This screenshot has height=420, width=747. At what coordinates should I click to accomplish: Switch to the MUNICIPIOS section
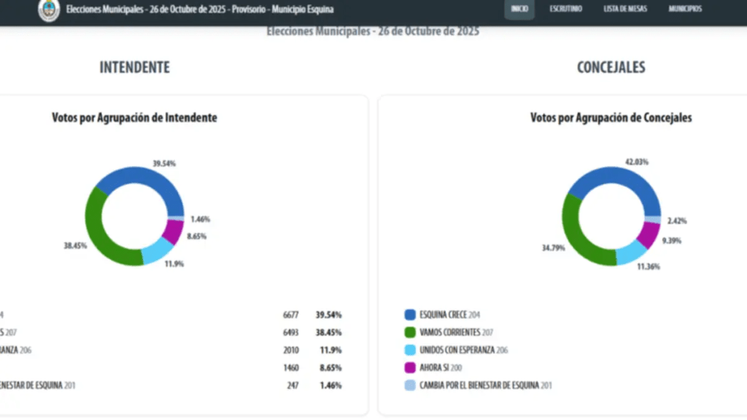tap(685, 9)
